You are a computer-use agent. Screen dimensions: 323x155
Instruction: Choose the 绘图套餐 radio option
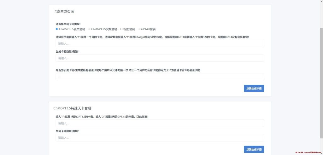121,29
